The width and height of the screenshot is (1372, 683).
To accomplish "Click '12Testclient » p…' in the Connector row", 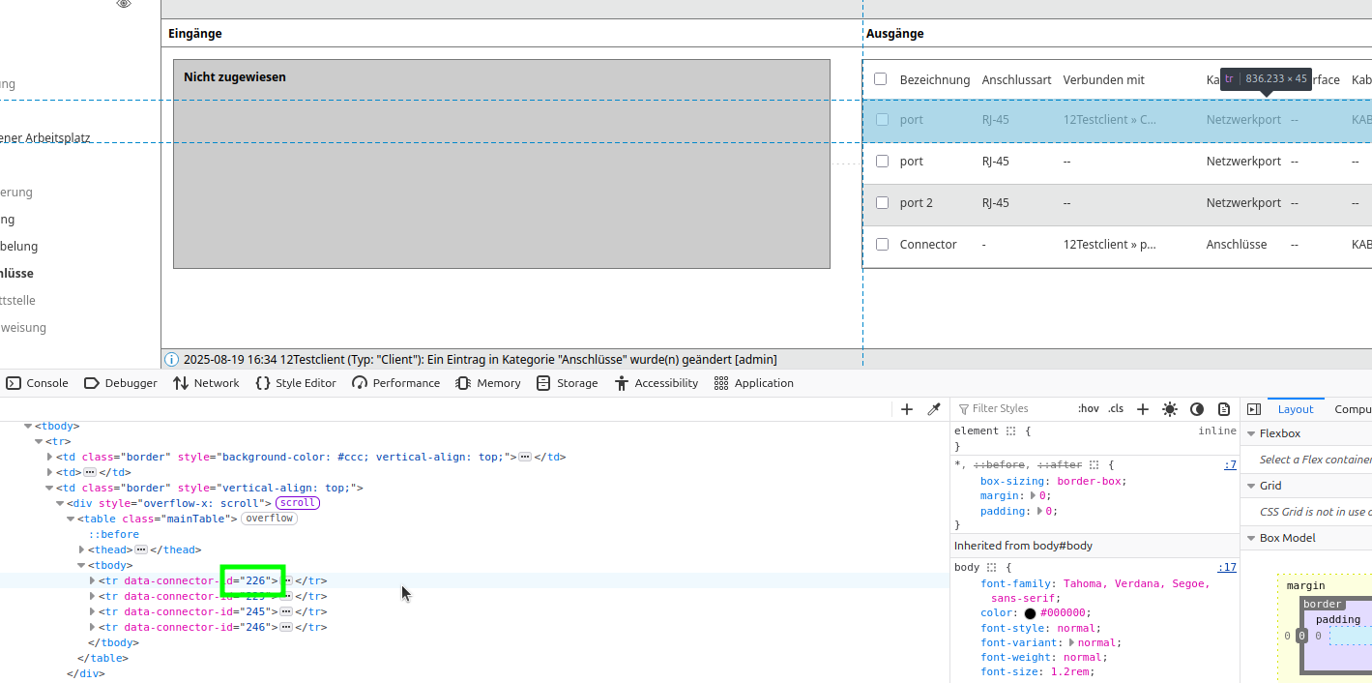I will pos(1110,245).
